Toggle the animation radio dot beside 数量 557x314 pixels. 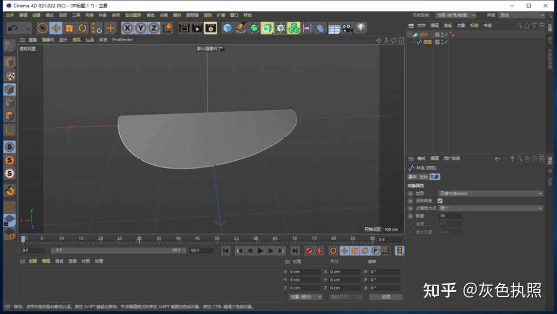411,216
